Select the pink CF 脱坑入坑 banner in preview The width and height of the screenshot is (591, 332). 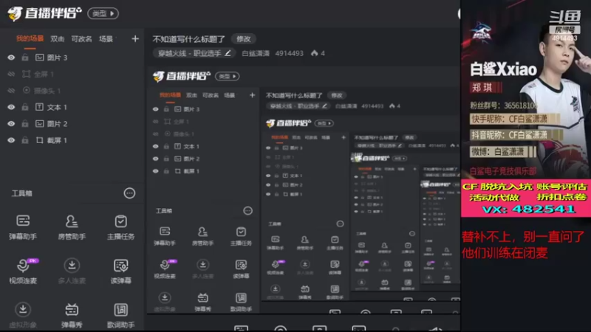[526, 198]
